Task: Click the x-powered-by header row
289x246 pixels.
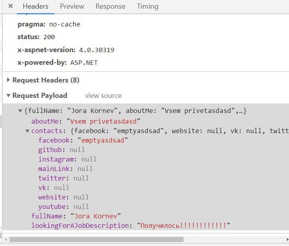Action: pos(57,62)
